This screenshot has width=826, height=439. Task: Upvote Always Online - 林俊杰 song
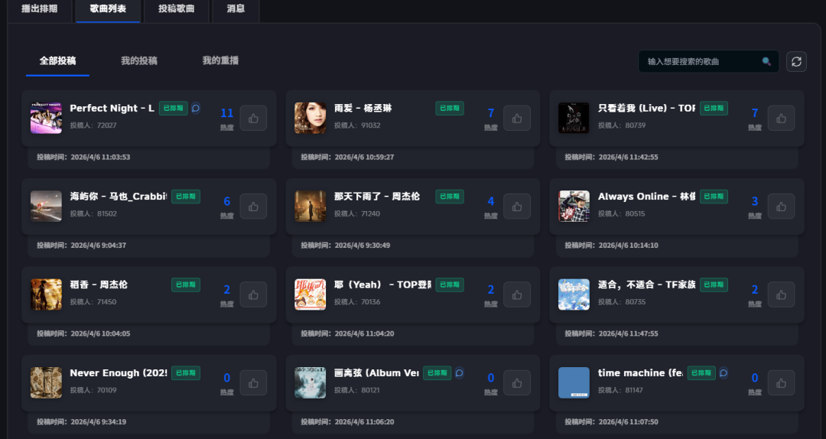point(781,206)
